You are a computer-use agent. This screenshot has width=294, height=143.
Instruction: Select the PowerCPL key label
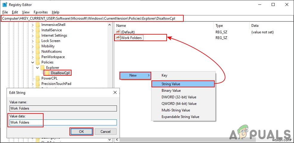click(49, 78)
